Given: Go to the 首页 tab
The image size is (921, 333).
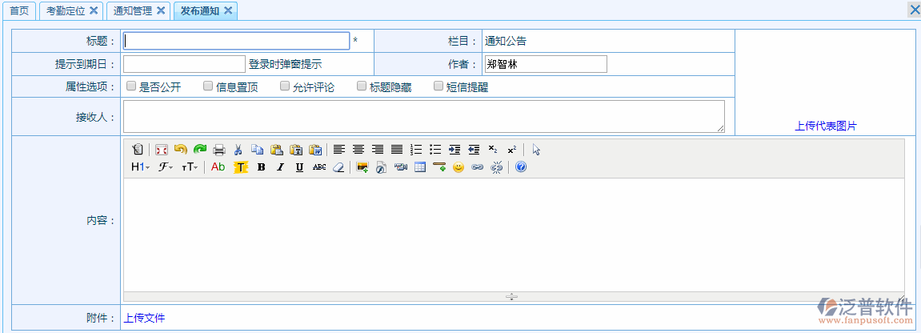Looking at the screenshot, I should 19,10.
